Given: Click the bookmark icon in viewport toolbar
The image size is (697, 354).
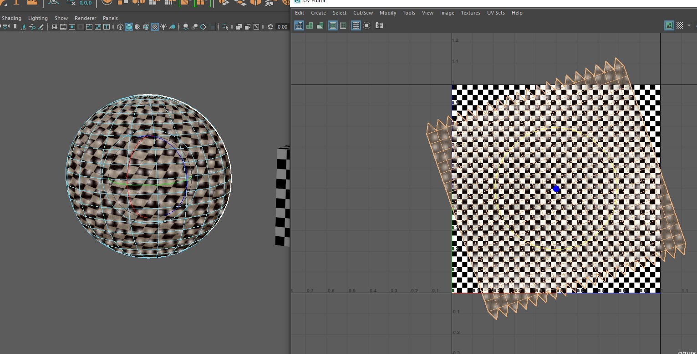Looking at the screenshot, I should pos(15,27).
